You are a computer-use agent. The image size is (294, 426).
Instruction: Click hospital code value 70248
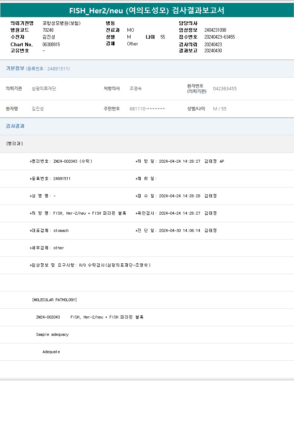48,30
